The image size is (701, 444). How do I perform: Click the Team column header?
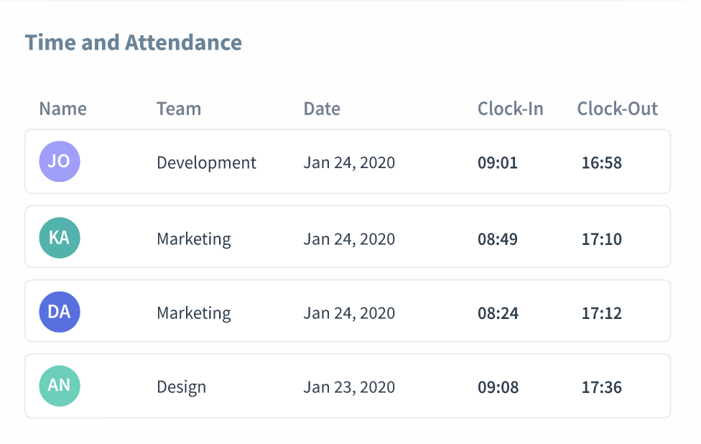(x=179, y=108)
